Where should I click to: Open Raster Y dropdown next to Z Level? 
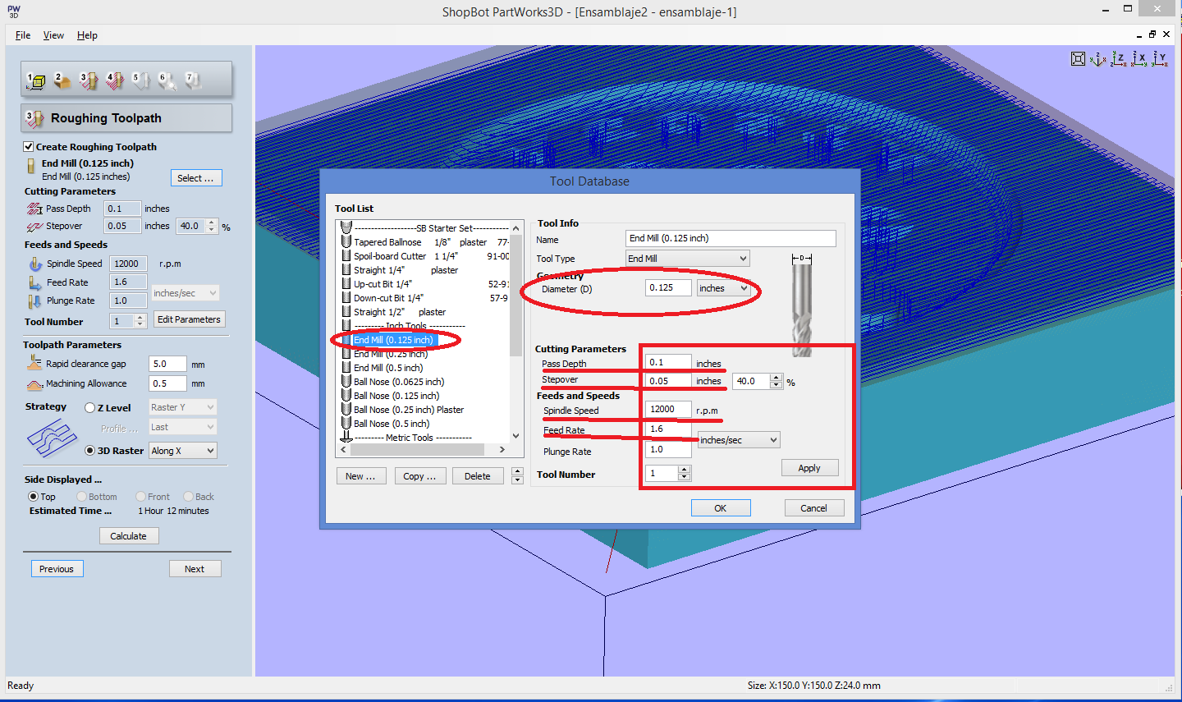click(x=183, y=407)
